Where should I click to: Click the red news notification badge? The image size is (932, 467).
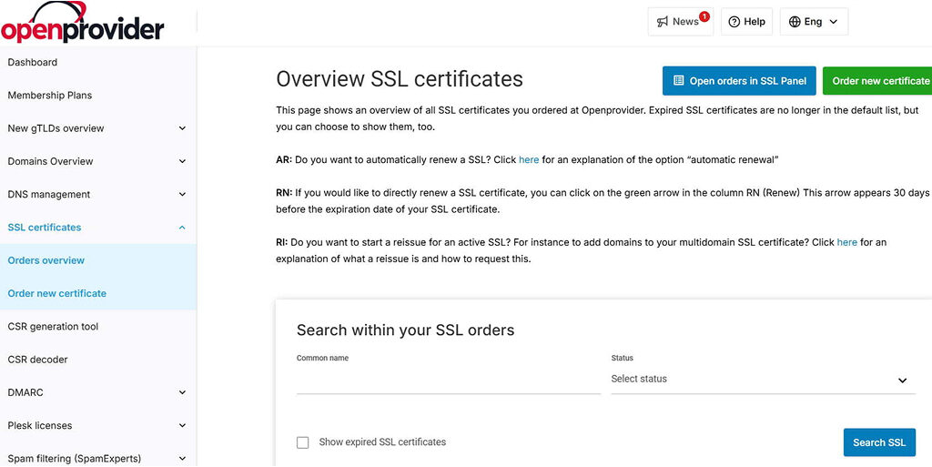point(704,16)
